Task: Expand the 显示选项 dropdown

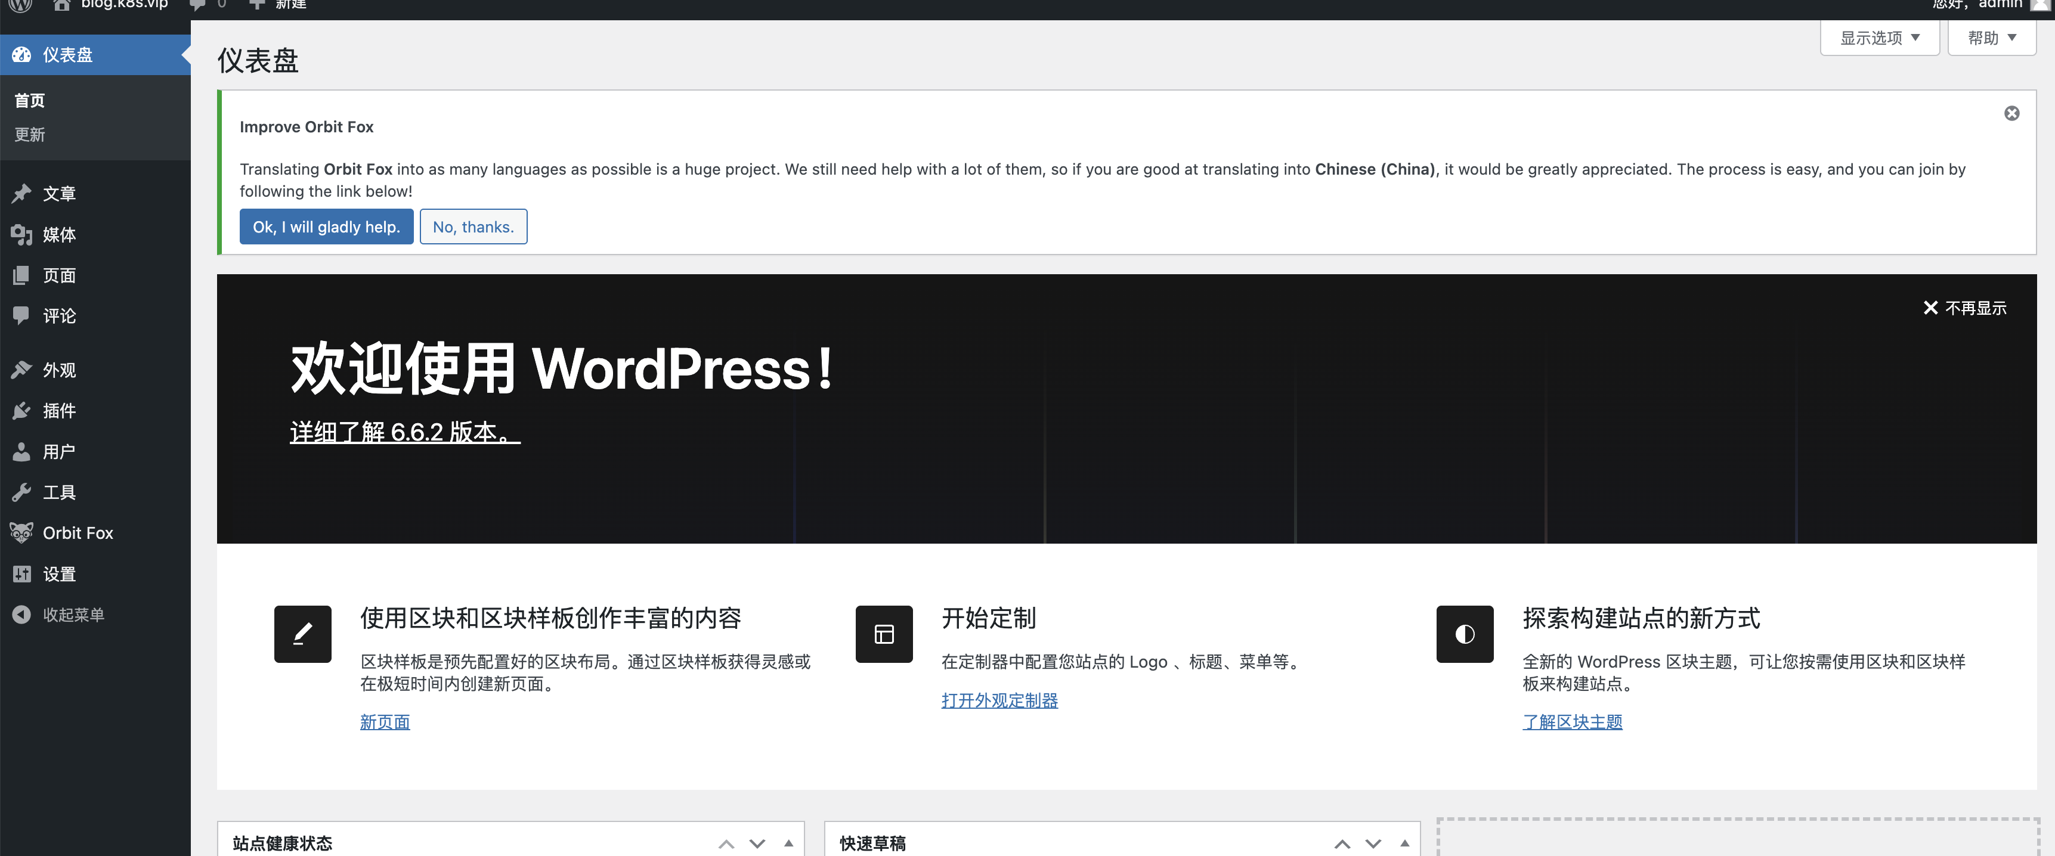Action: [1880, 38]
